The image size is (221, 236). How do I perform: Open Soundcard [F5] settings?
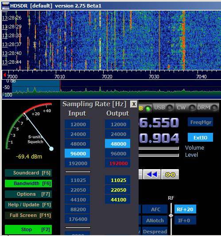28,173
